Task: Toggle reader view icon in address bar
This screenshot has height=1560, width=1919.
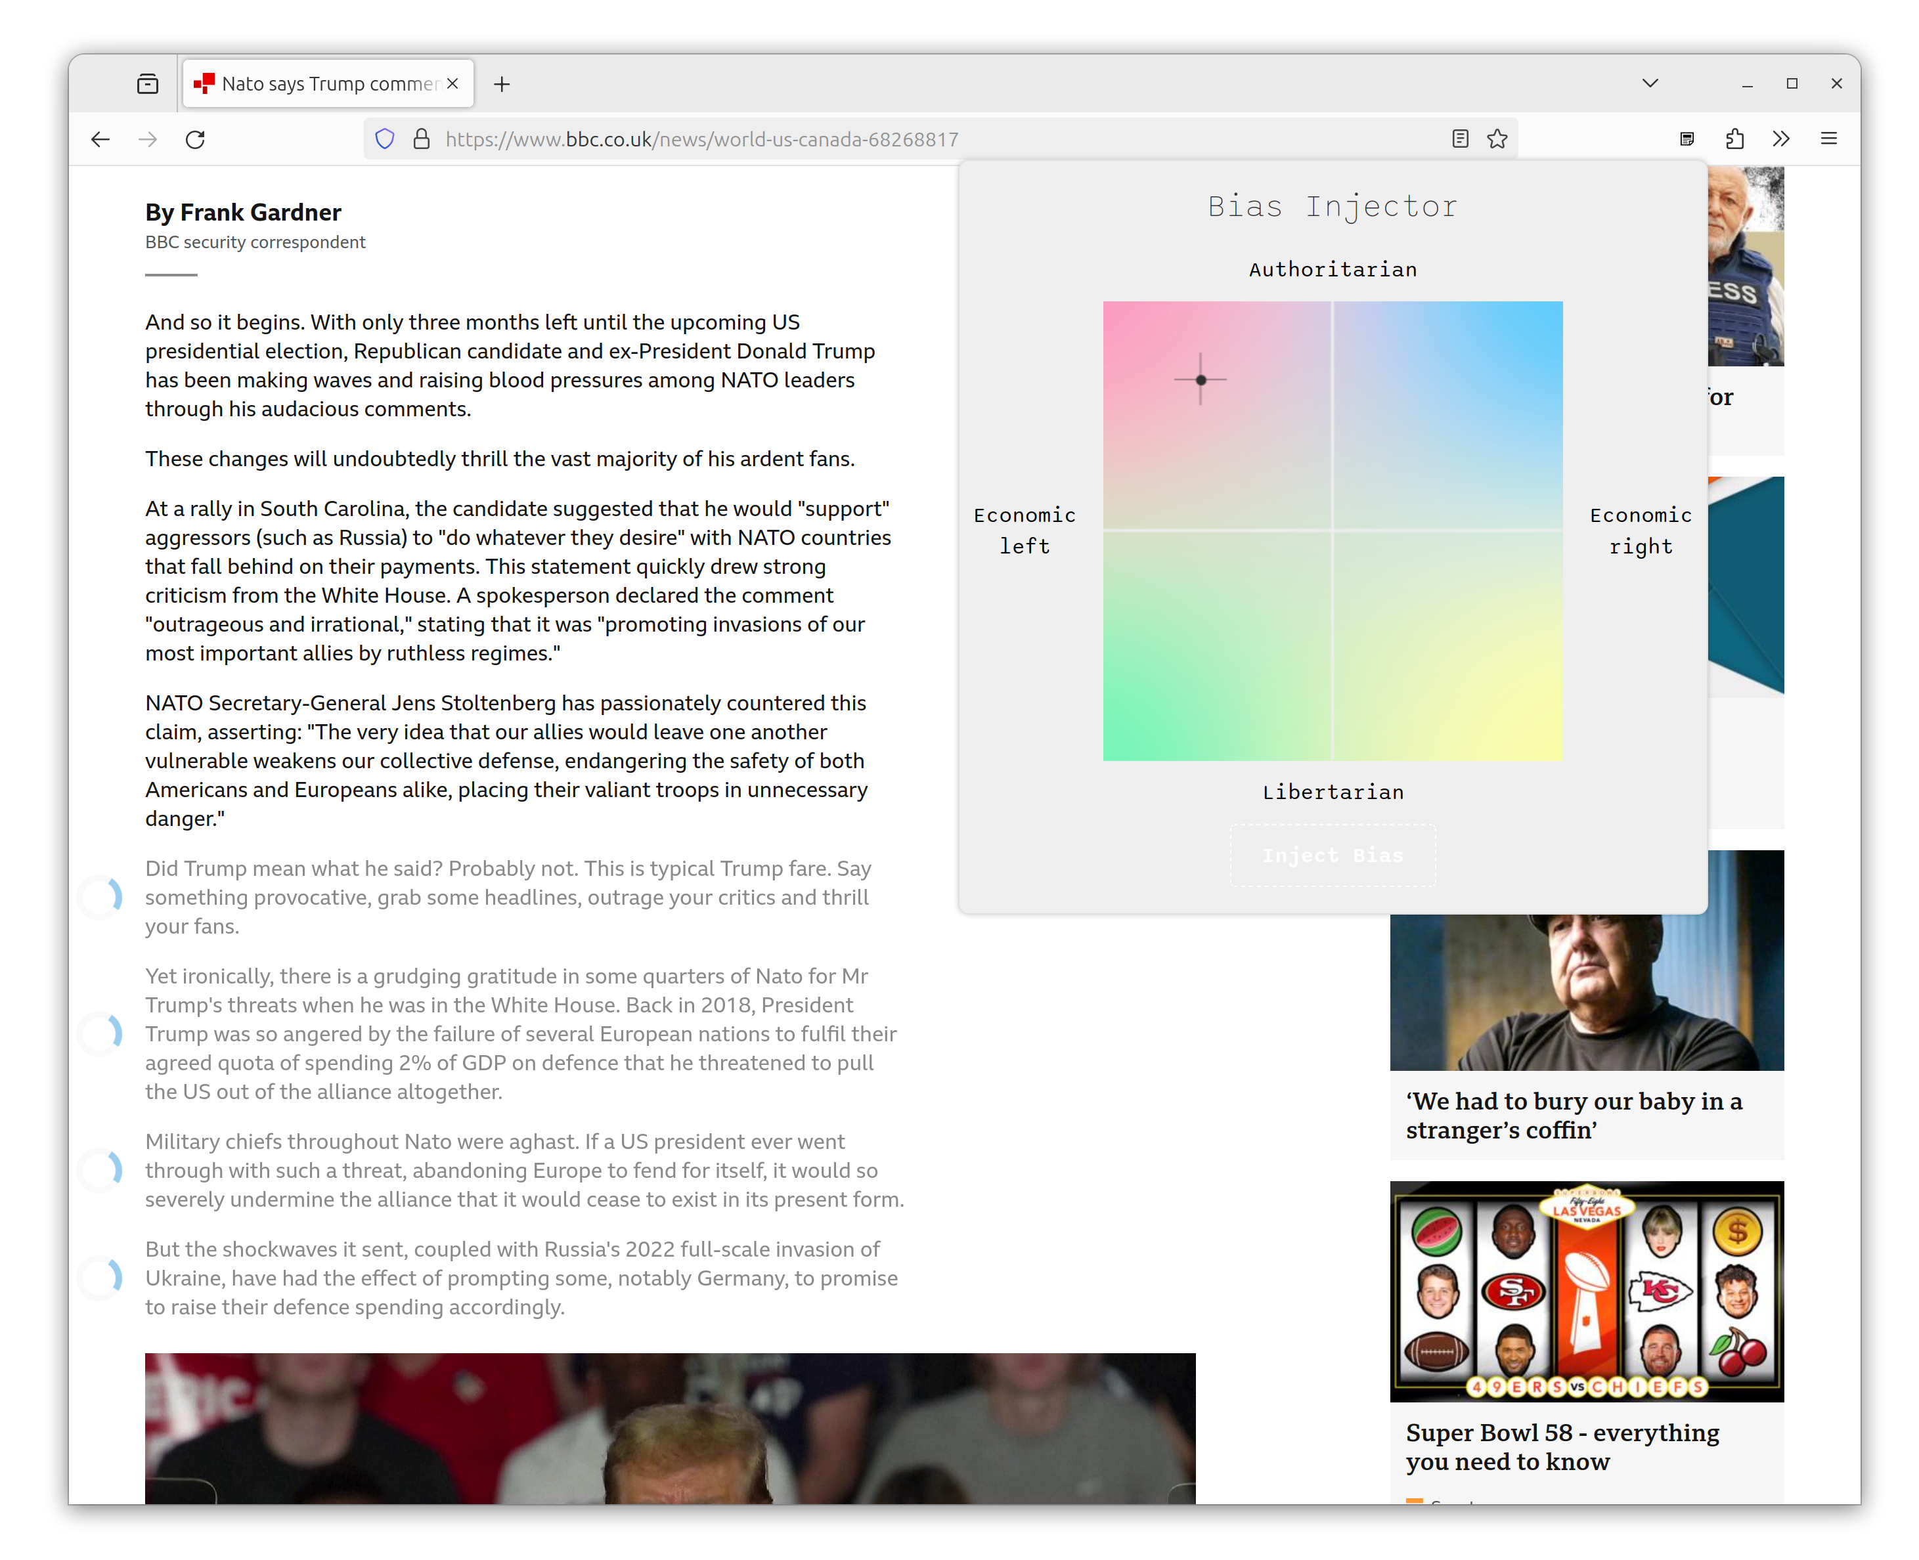Action: click(1460, 139)
